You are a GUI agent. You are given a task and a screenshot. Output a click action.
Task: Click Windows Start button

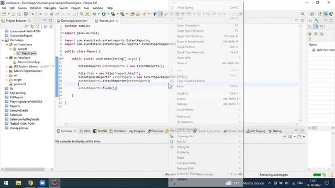point(6,183)
